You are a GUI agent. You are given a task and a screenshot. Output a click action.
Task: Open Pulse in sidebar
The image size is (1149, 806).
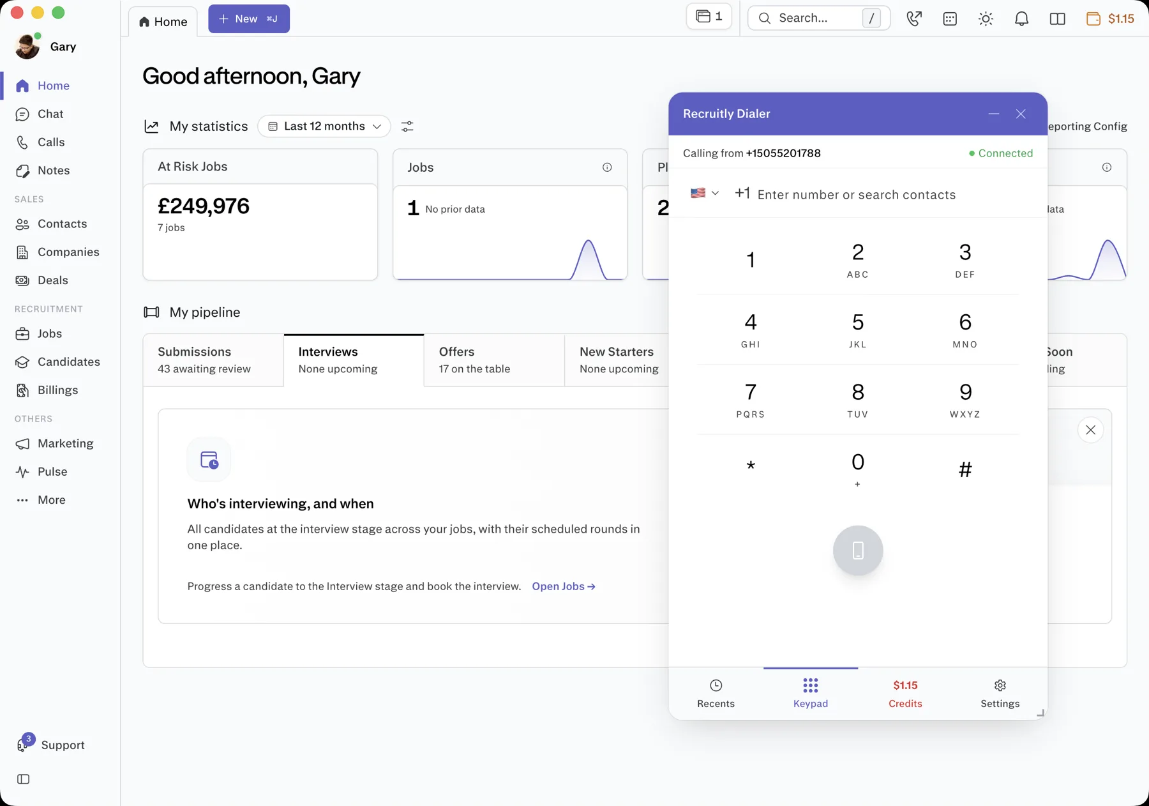(x=52, y=471)
